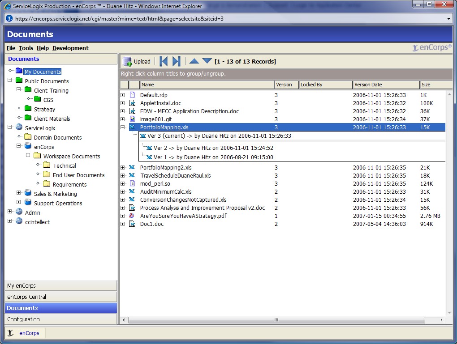Click the ccintellect globe icon

19,221
